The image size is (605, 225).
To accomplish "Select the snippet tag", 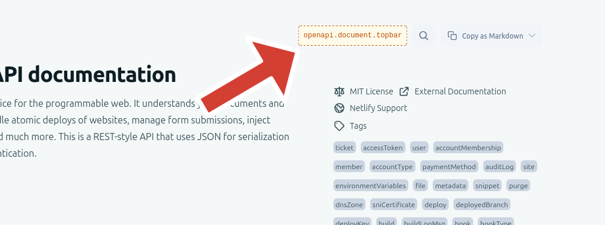I will [487, 185].
